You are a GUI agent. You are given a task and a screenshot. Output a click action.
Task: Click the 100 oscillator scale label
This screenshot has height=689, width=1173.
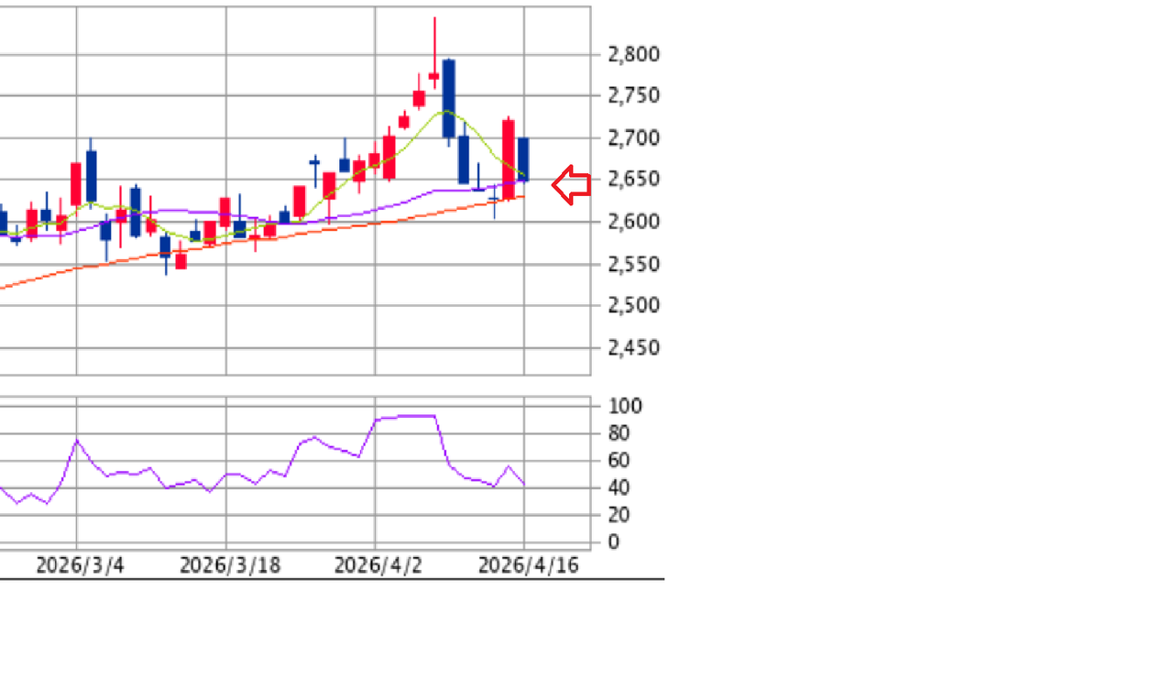point(625,406)
